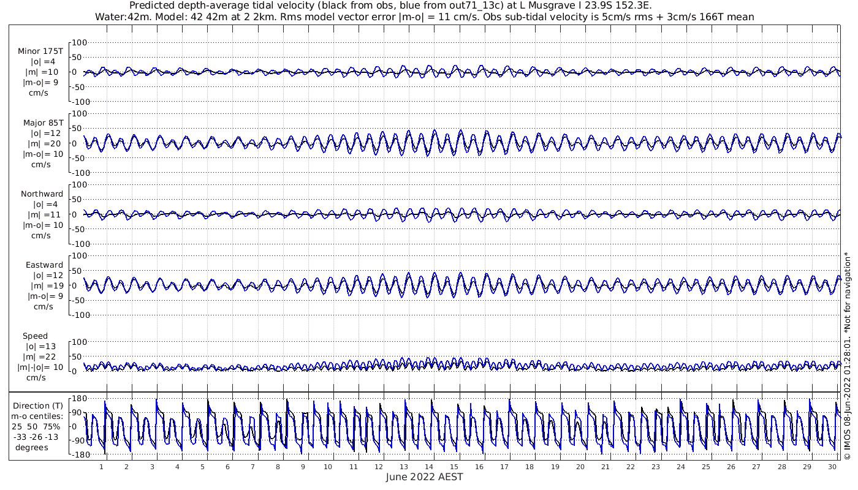Click the 'Speed' panel label
Screen dimensions: 858x490
(35, 336)
